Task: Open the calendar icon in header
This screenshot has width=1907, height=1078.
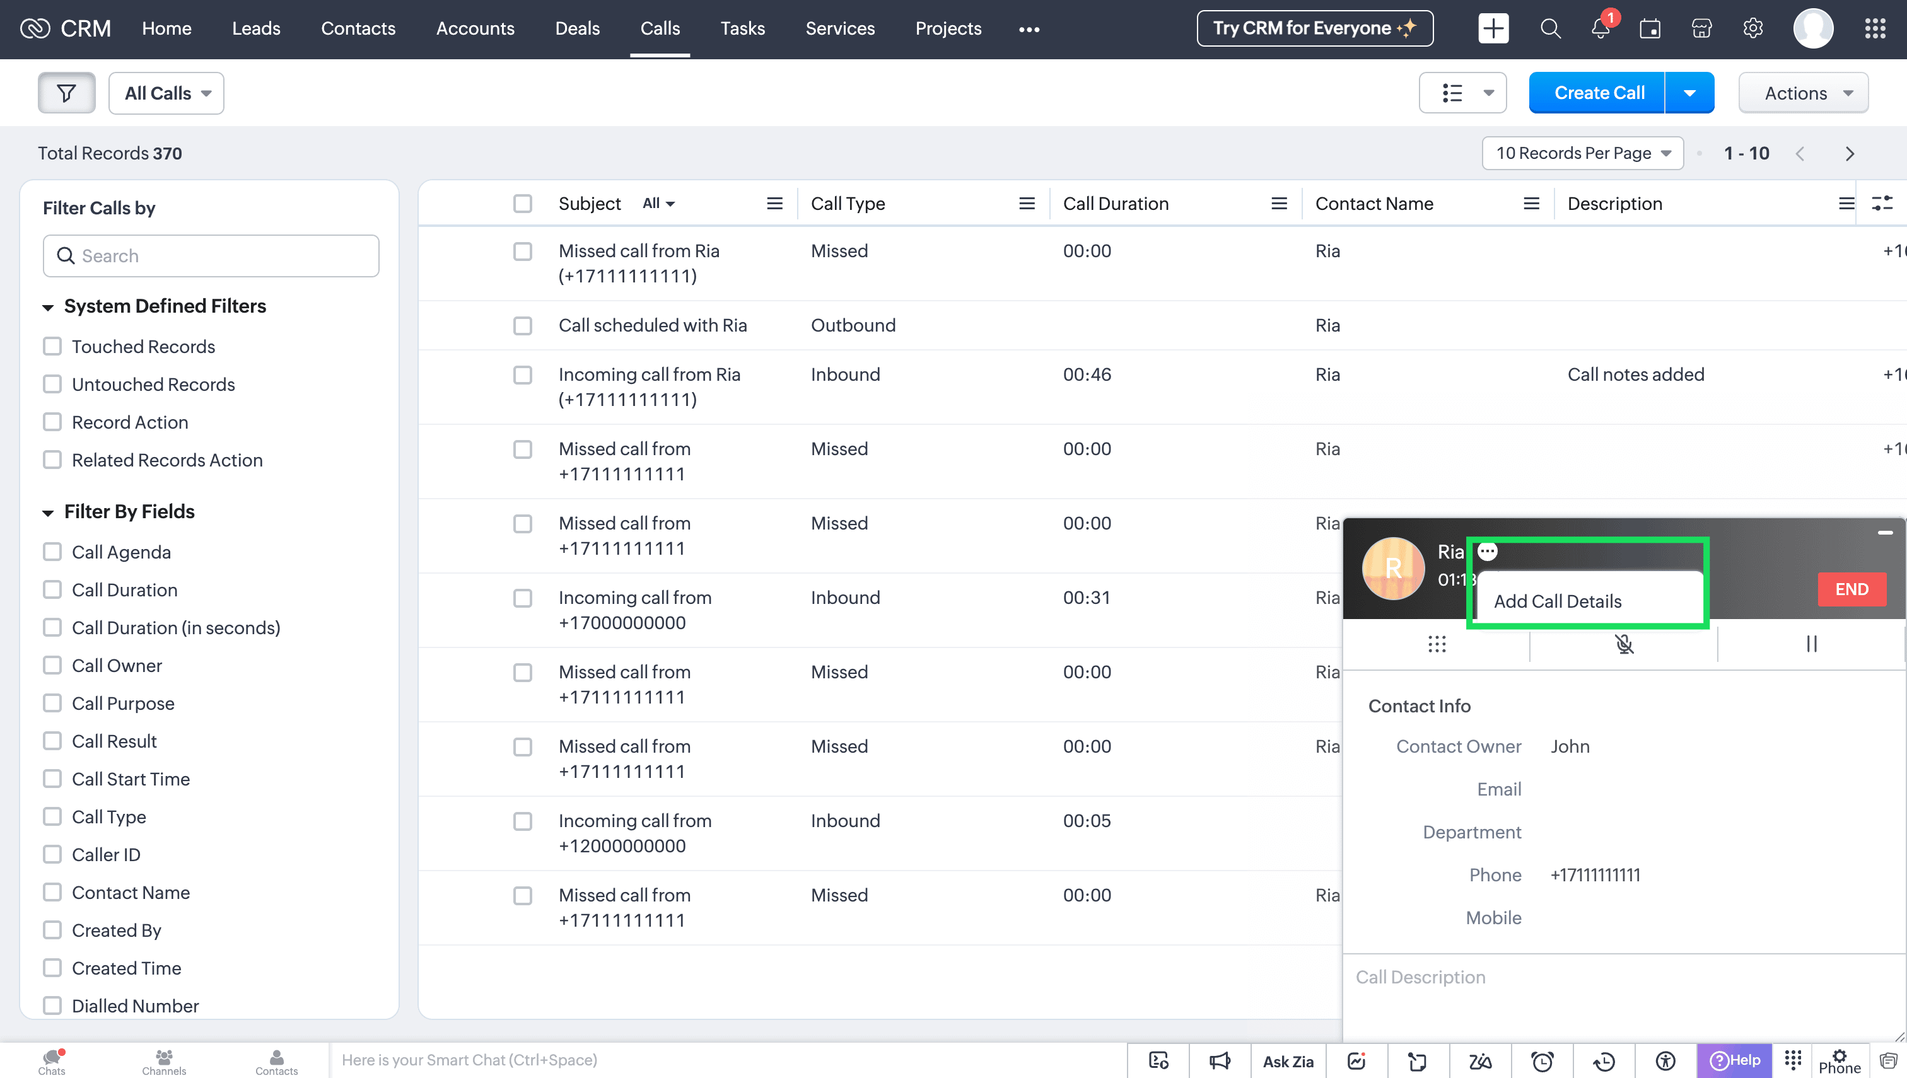Action: pyautogui.click(x=1650, y=29)
